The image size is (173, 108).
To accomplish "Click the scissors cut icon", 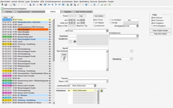I will tap(19, 5).
